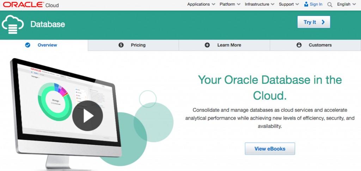Expand the Applications menu
Viewport: 361px width, 171px height.
pyautogui.click(x=201, y=4)
